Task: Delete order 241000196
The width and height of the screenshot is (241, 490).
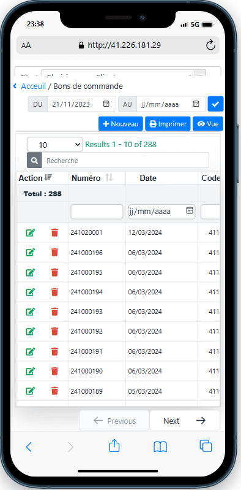Action: [54, 253]
